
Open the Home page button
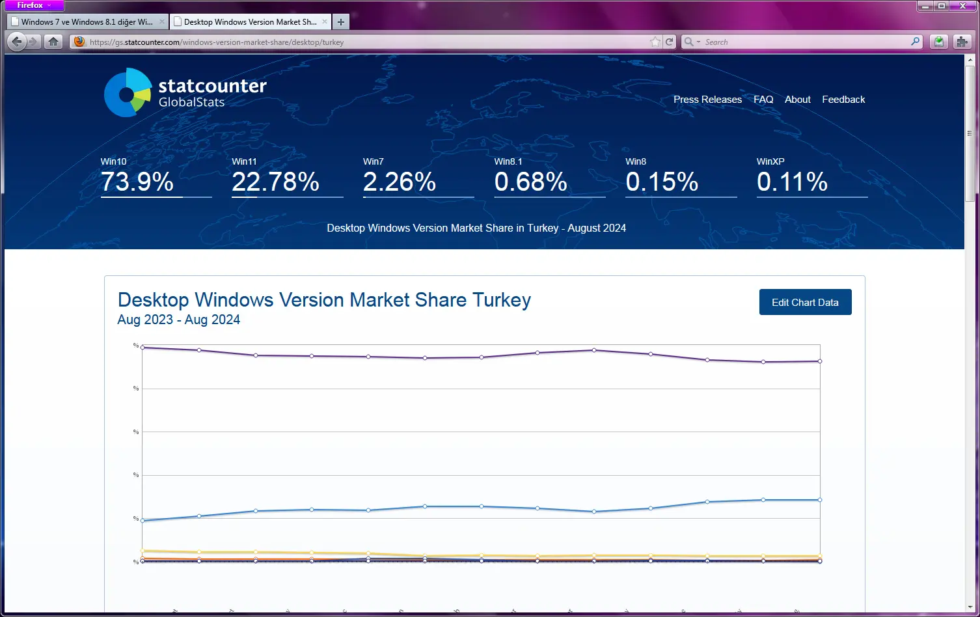(x=53, y=42)
